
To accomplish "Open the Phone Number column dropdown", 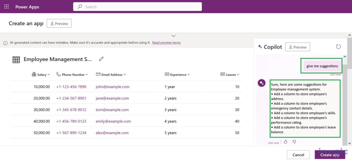I will click(x=87, y=75).
